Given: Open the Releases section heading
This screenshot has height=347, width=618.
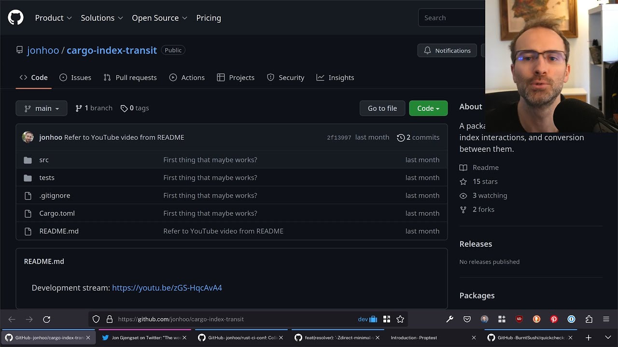Looking at the screenshot, I should point(476,244).
